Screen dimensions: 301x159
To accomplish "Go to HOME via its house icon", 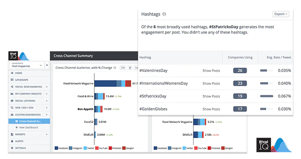I will click(x=12, y=73).
